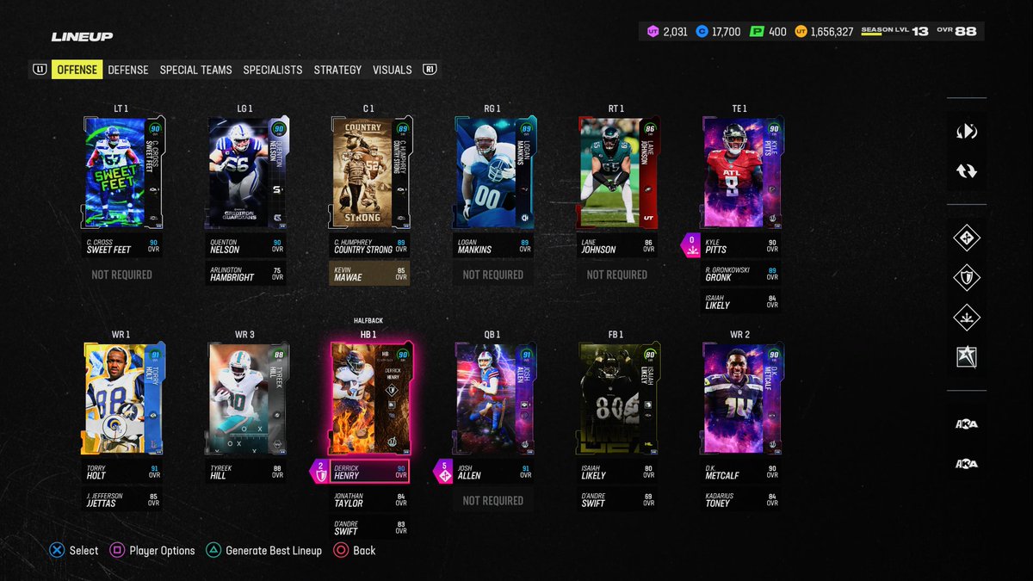
Task: Click the purple UT currency icon
Action: 654,29
